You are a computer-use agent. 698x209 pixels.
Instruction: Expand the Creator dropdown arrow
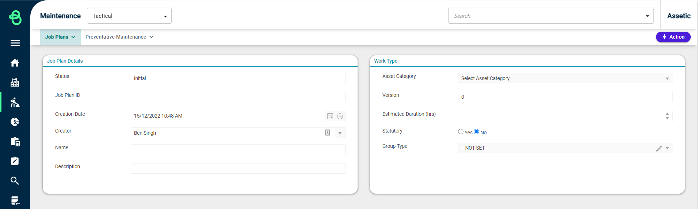(340, 133)
